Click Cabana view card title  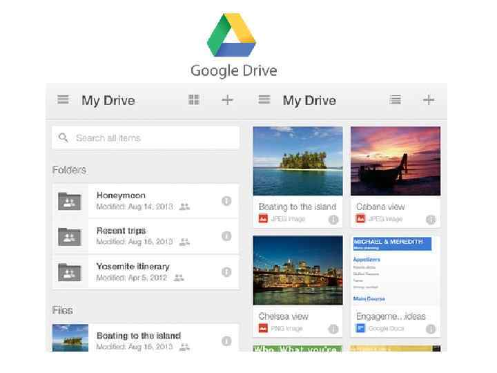tap(380, 207)
